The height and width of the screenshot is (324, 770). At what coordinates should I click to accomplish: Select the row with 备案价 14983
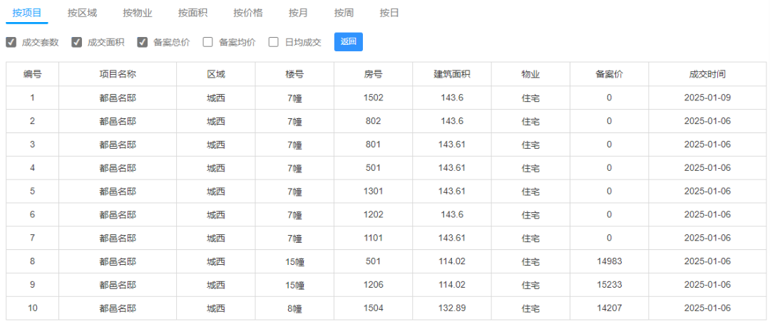[386, 261]
